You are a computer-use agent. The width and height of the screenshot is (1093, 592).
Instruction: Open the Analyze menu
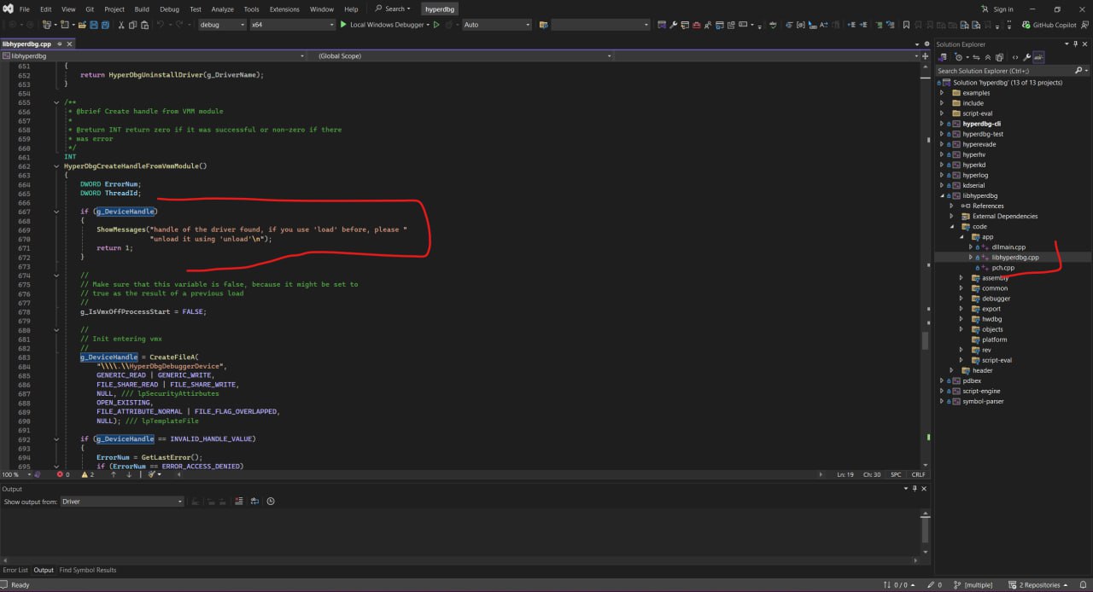[x=222, y=9]
